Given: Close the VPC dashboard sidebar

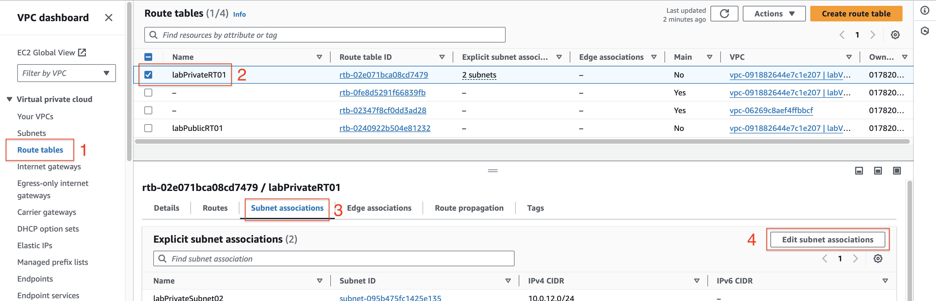Looking at the screenshot, I should click(x=108, y=18).
